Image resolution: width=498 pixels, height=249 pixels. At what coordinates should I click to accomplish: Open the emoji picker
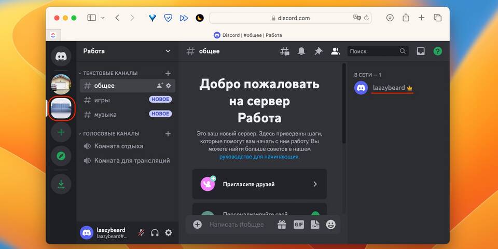pyautogui.click(x=331, y=225)
